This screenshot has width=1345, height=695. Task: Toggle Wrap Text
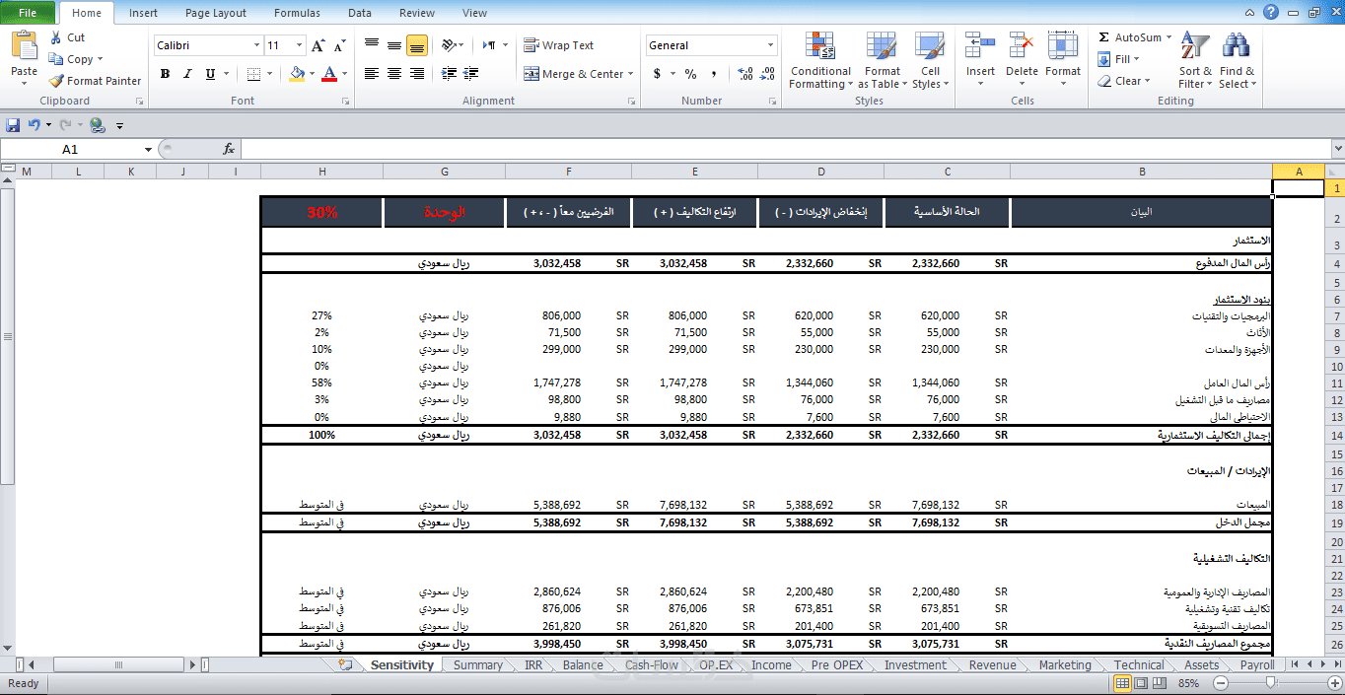pos(559,45)
